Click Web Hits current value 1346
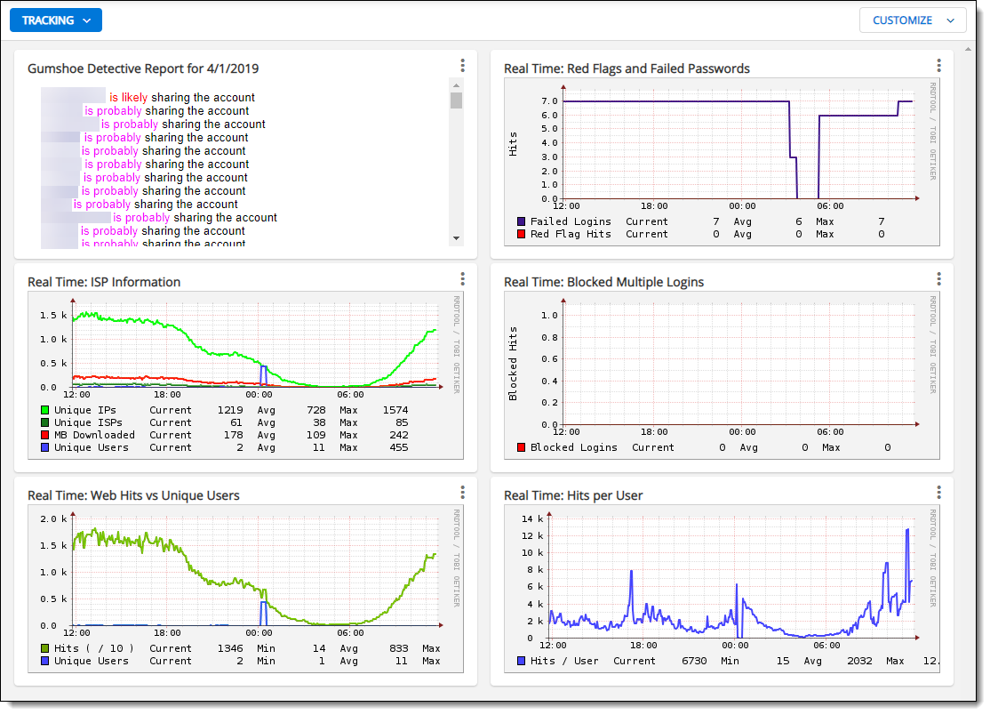Image resolution: width=990 pixels, height=715 pixels. (230, 648)
